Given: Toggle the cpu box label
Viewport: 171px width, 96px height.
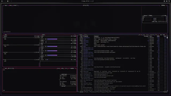Looking at the screenshot, I should coord(6,5).
